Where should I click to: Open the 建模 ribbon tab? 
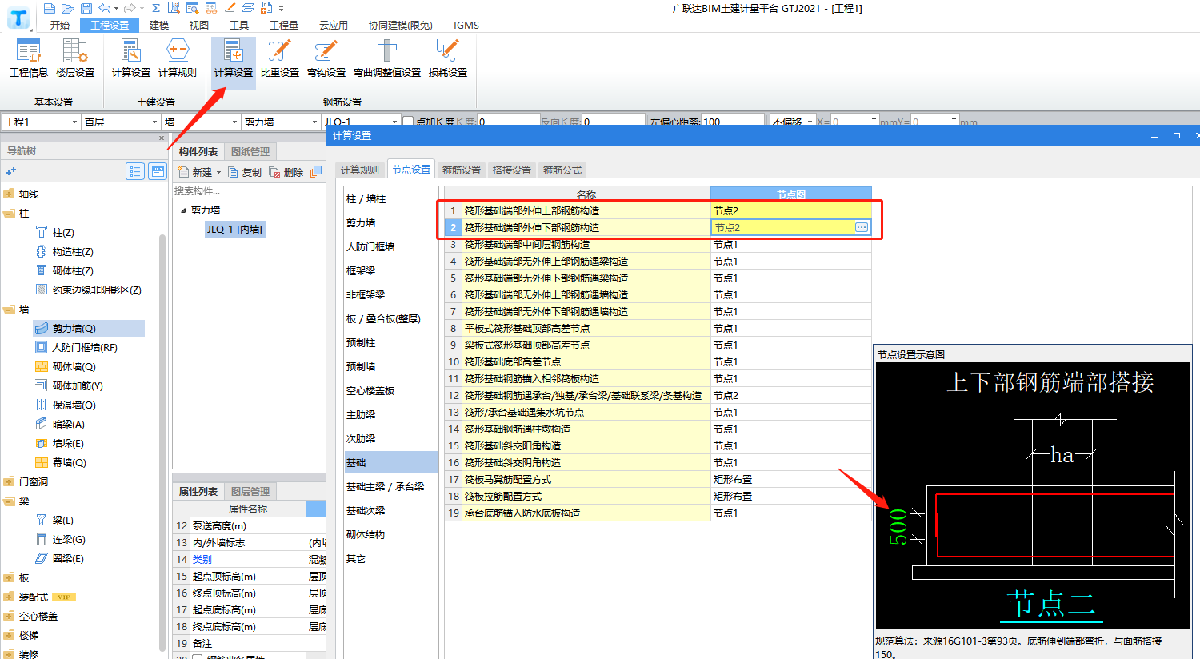click(159, 25)
